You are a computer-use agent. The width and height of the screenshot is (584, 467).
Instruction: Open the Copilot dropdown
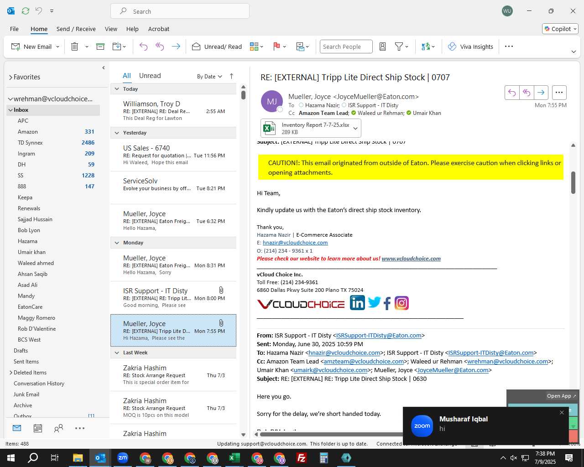(x=560, y=29)
